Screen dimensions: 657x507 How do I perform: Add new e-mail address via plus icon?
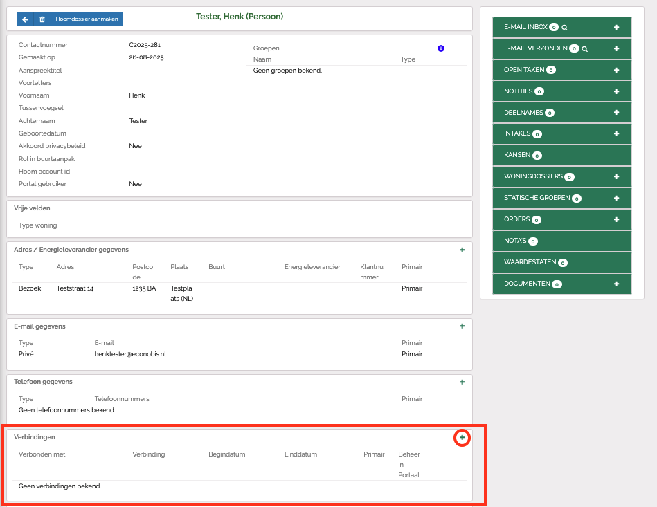coord(462,326)
